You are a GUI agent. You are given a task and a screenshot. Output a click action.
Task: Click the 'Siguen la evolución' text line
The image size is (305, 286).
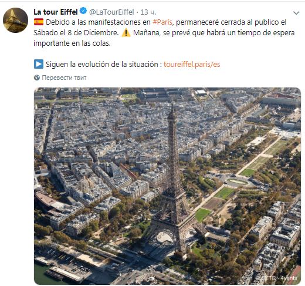tap(102, 65)
